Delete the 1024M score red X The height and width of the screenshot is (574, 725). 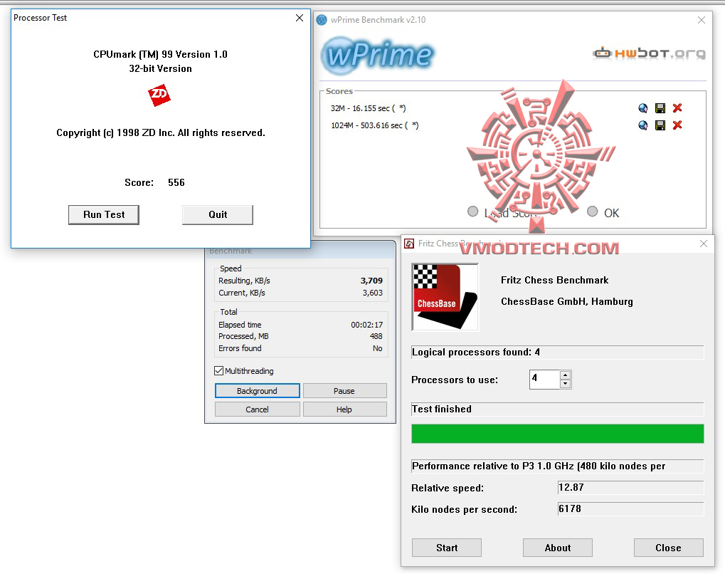[677, 125]
